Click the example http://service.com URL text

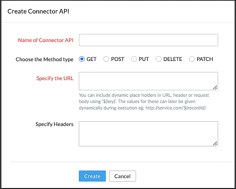tap(176, 108)
